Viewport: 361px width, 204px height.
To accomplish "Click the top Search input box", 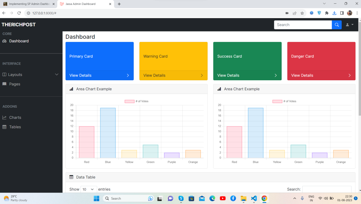I will [x=303, y=25].
